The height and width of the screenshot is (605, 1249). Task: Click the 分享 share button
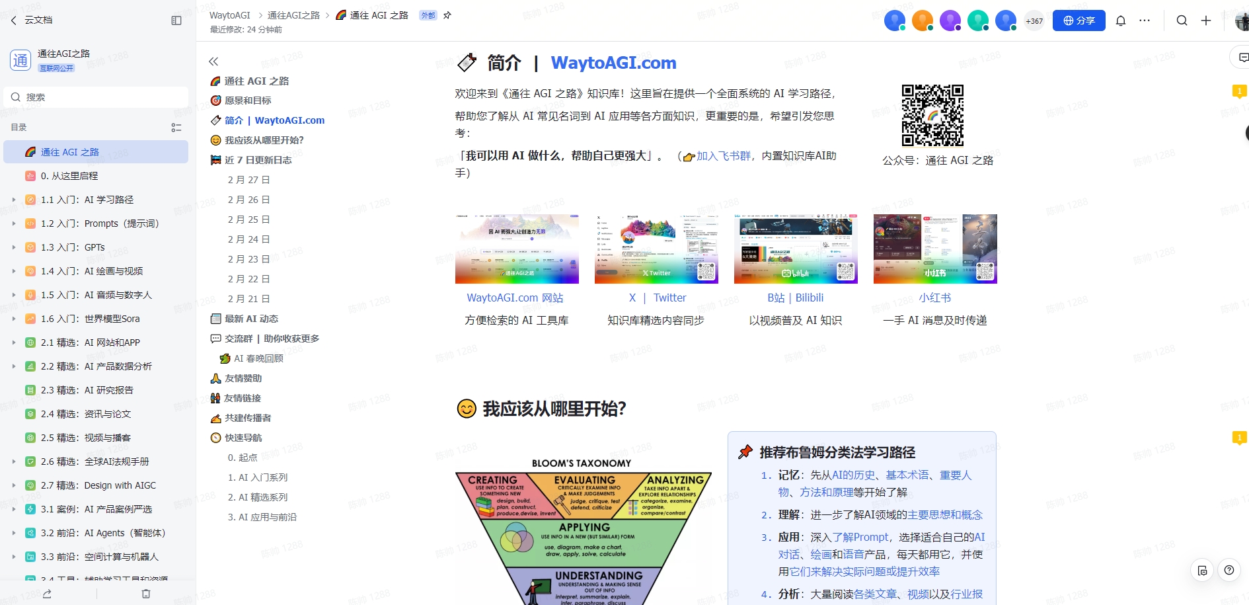pos(1079,20)
